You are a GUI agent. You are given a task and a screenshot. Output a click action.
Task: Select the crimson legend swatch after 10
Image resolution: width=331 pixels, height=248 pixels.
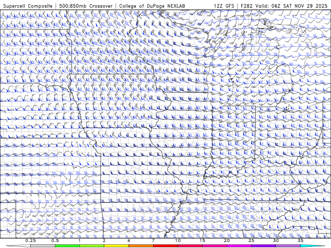(x=190, y=246)
